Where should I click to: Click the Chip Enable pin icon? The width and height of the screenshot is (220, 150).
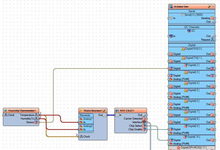pyautogui.click(x=144, y=129)
